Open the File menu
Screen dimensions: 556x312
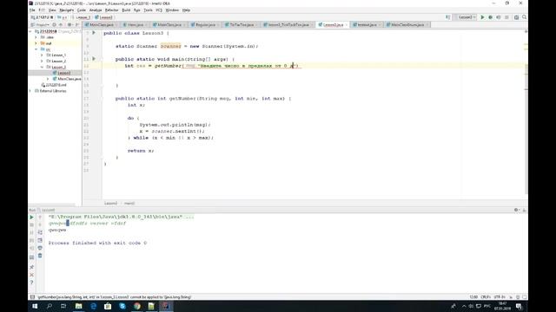tap(32, 10)
